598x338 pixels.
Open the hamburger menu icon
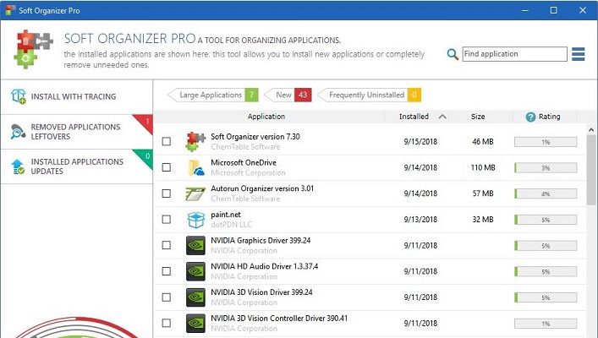pos(579,54)
